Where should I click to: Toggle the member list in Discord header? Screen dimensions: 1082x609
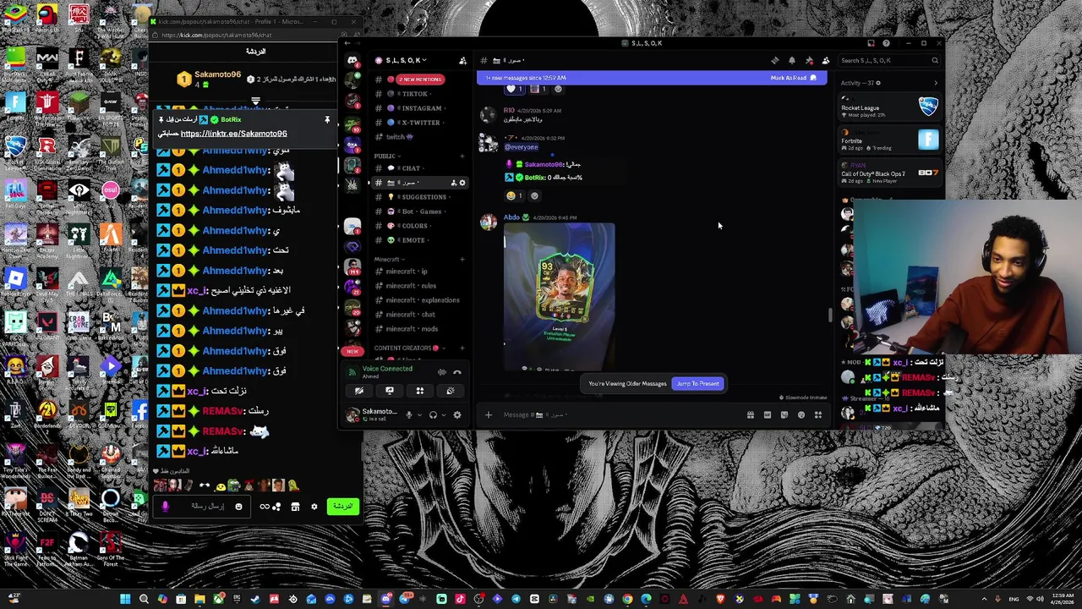(x=826, y=60)
